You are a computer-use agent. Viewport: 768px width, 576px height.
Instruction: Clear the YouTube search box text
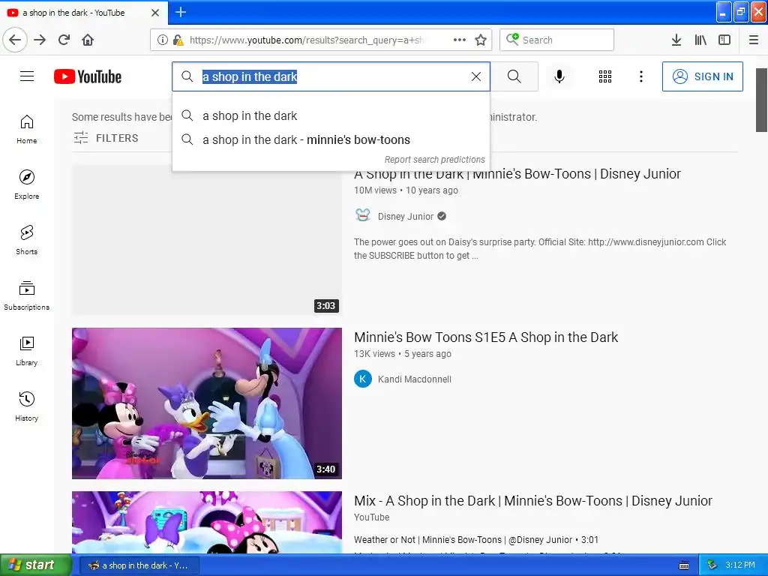[x=476, y=76]
